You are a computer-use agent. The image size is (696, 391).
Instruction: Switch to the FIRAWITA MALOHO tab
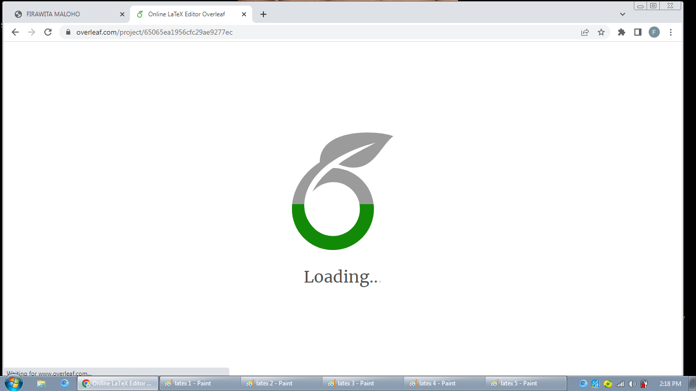69,14
